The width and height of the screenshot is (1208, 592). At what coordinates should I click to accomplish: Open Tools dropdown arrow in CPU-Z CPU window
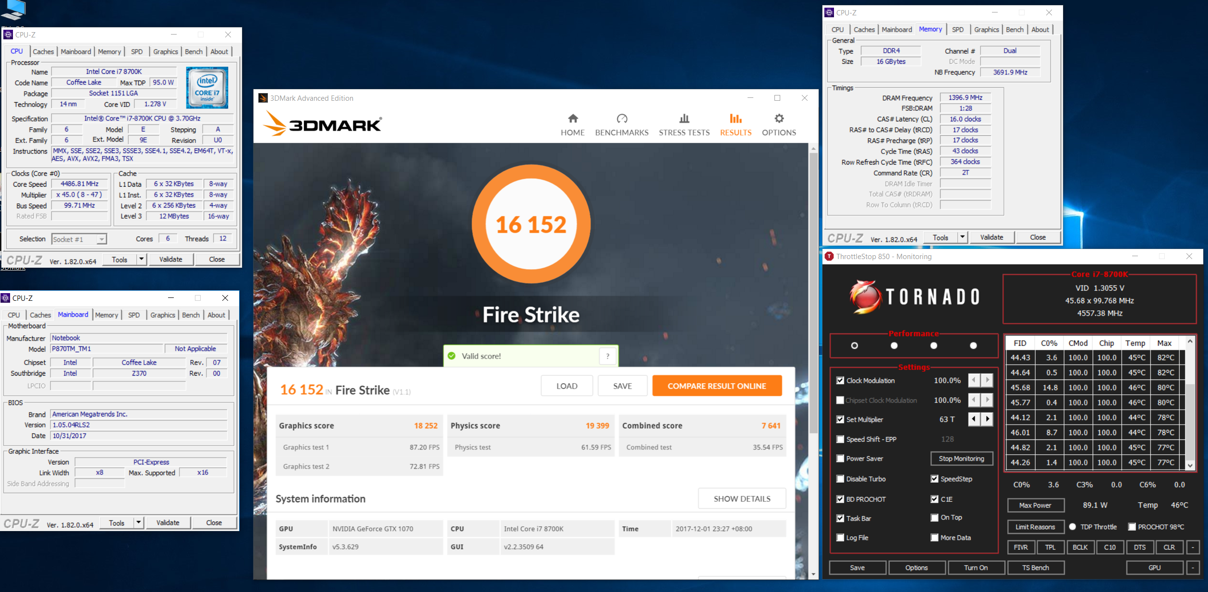point(141,259)
